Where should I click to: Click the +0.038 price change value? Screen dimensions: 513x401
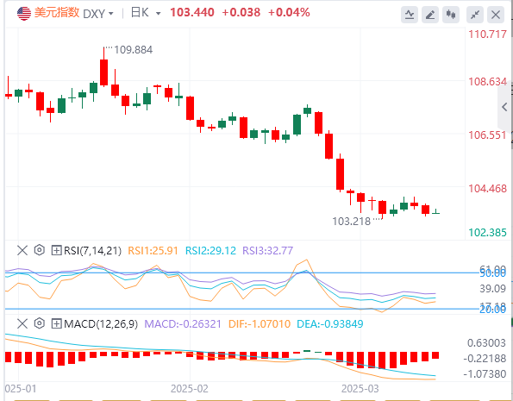coord(241,12)
